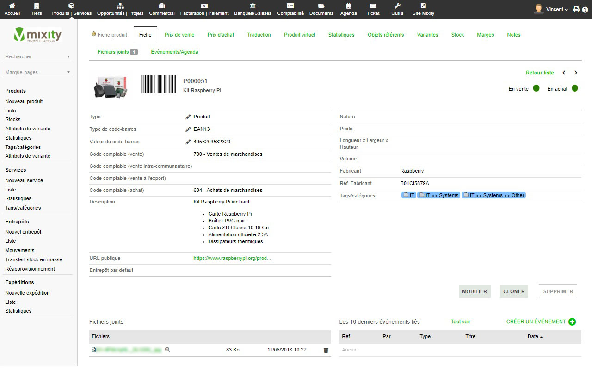Viewport: 592px width, 370px height.
Task: Delete the attached file with trash icon
Action: [326, 351]
